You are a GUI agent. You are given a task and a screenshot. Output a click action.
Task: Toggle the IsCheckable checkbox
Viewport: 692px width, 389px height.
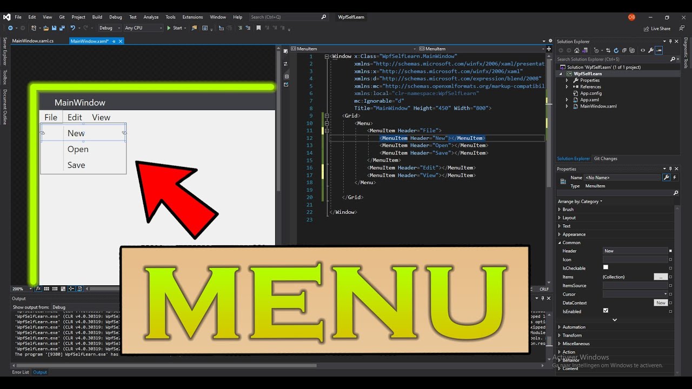point(605,267)
